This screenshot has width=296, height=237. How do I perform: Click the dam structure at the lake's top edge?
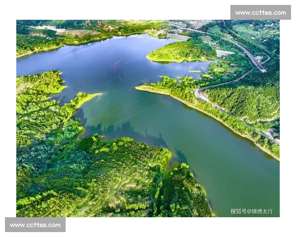coord(178,37)
